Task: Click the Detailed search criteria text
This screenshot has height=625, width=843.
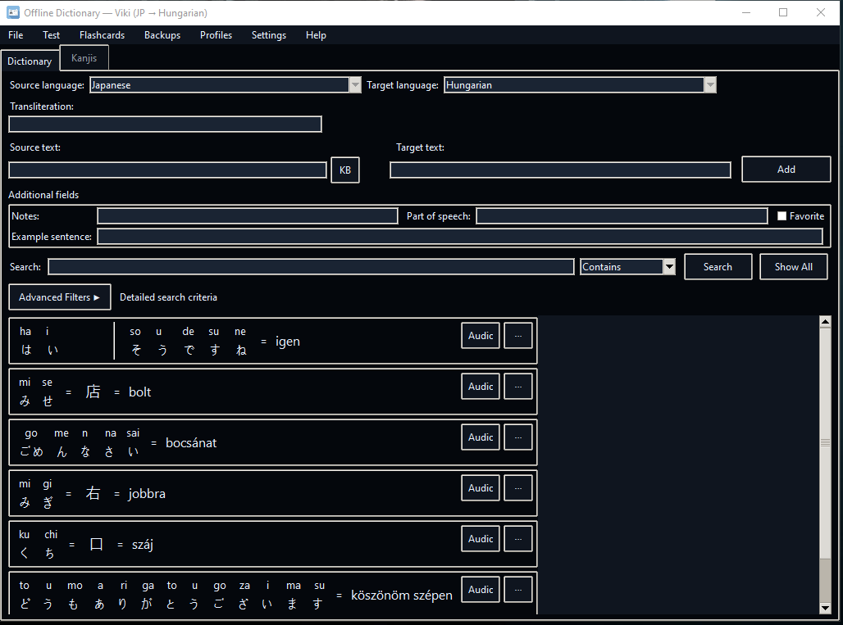Action: pos(168,297)
